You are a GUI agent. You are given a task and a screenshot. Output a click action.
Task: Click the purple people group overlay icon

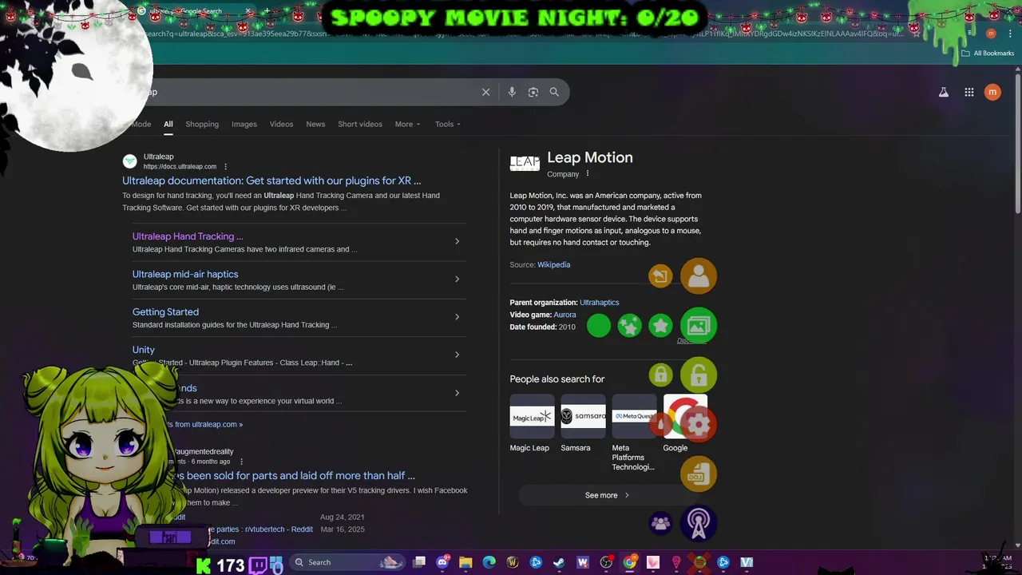coord(660,523)
